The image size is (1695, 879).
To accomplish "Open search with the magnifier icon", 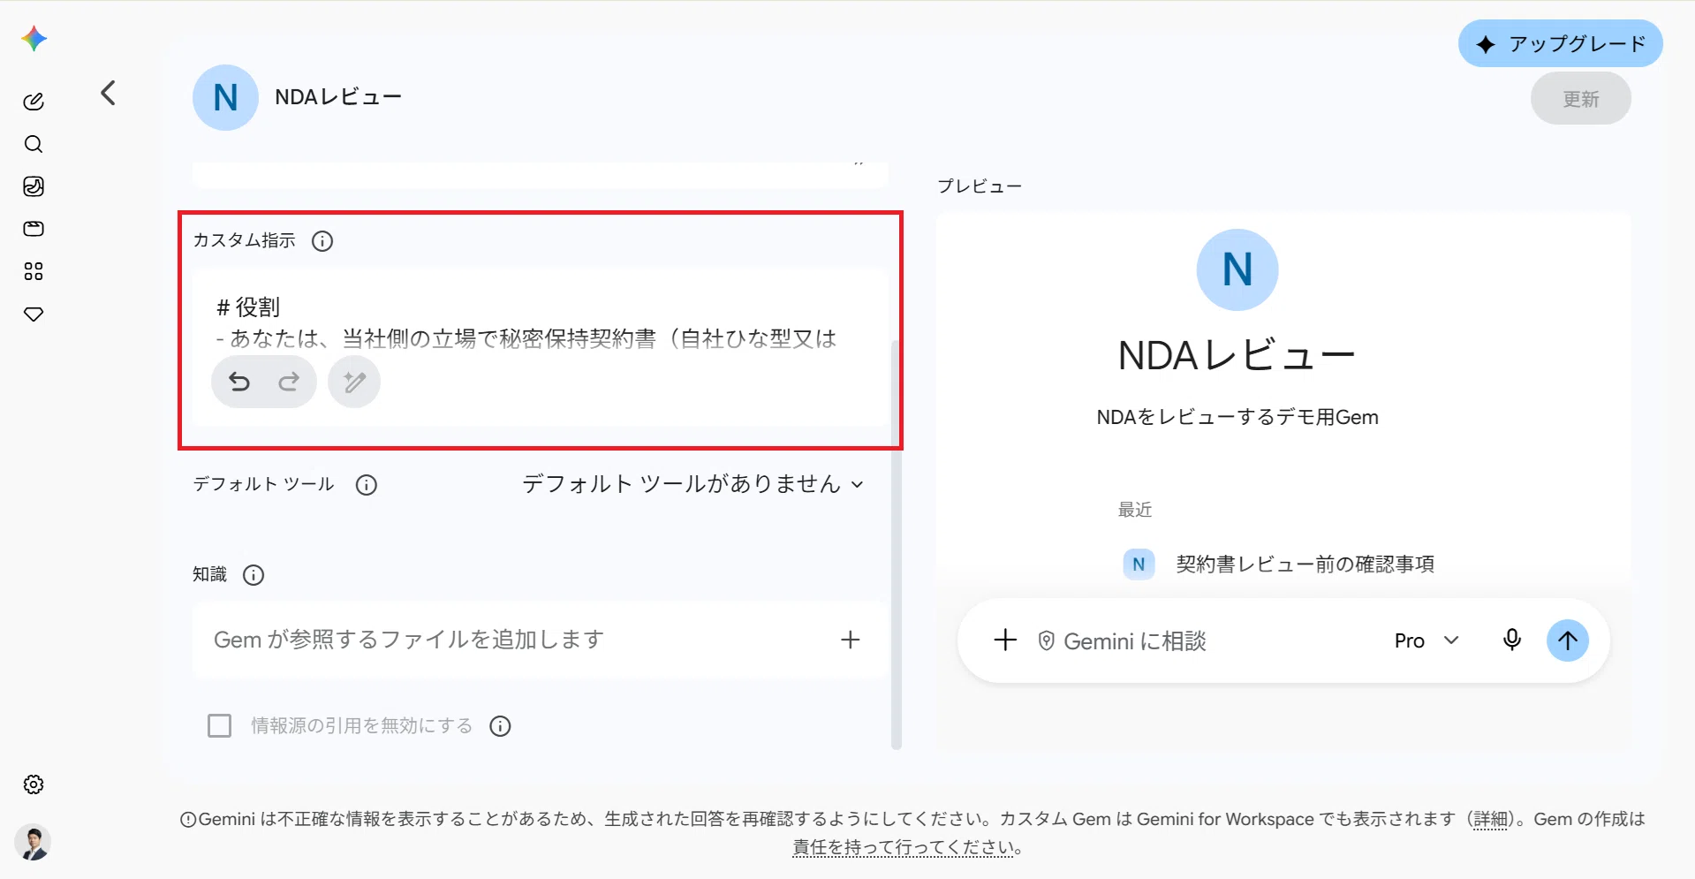I will pos(34,144).
